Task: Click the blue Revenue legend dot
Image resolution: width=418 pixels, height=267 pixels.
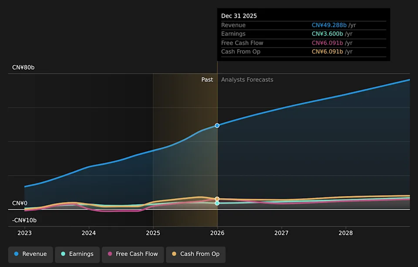Action: coord(17,254)
